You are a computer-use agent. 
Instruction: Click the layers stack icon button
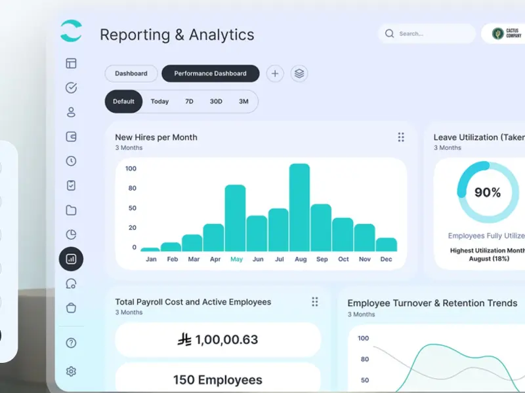click(x=299, y=73)
